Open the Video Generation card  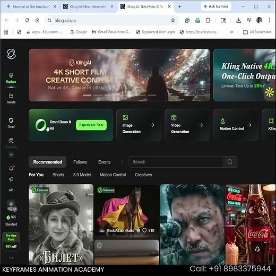(187, 125)
